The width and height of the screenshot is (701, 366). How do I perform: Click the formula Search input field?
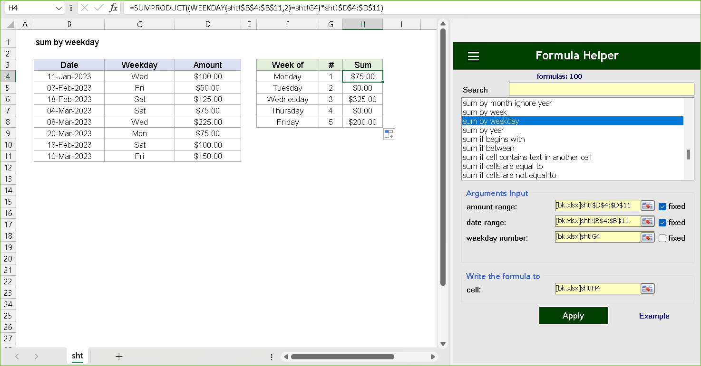601,89
